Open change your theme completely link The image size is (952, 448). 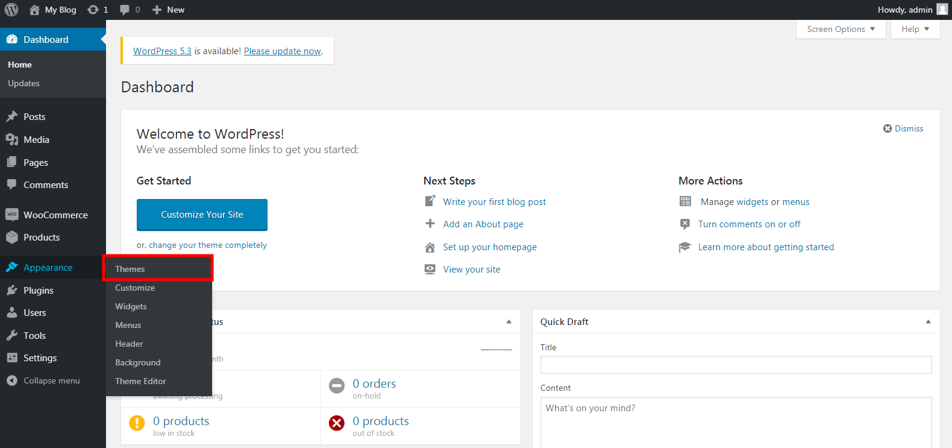[x=208, y=245]
